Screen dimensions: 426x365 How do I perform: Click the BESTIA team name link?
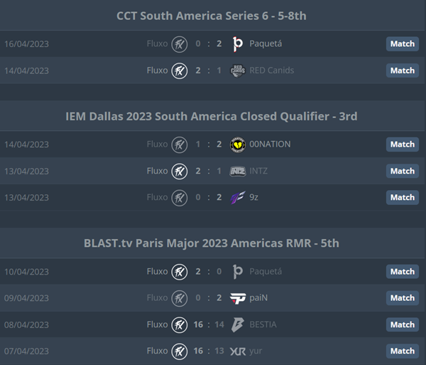tap(263, 324)
